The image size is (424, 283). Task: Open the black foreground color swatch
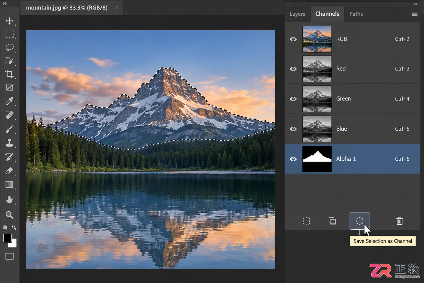(7, 238)
